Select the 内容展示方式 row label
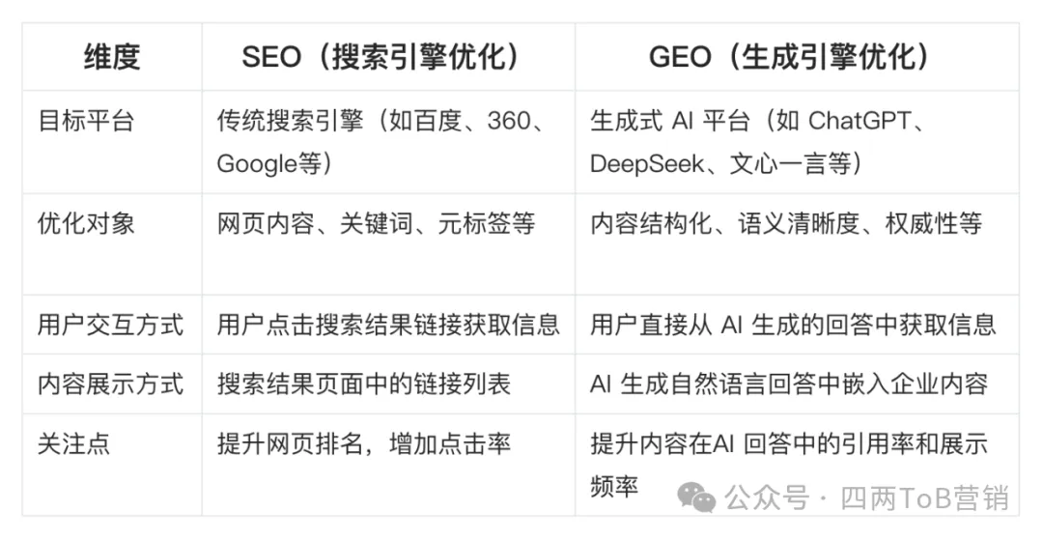Screen dimensions: 1043x540 pos(112,384)
